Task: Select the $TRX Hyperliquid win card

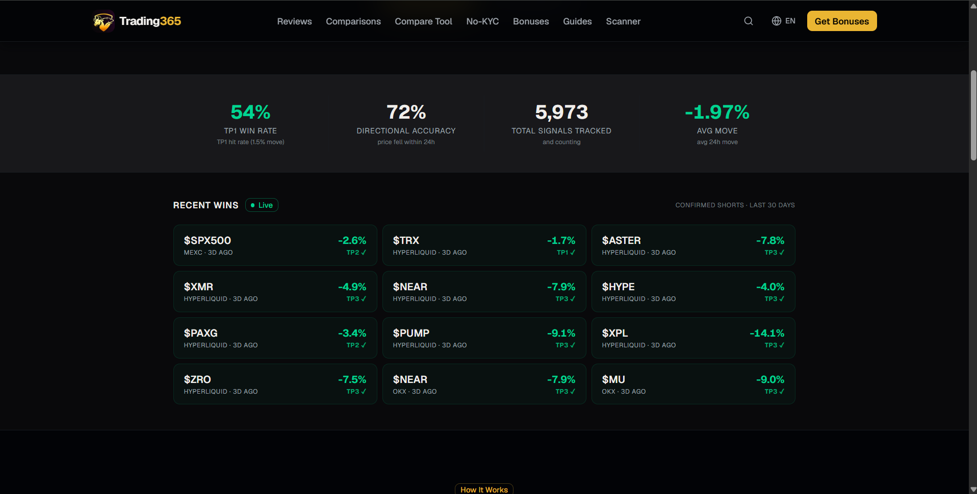Action: point(484,245)
